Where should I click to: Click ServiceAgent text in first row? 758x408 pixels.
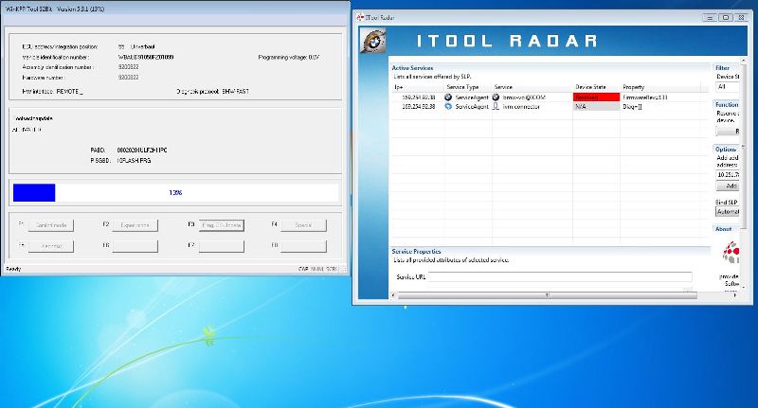pyautogui.click(x=471, y=98)
